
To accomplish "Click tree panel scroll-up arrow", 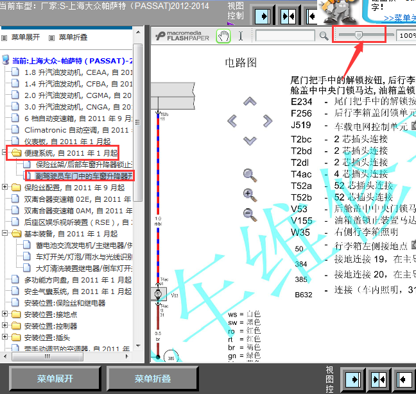I will tap(138, 32).
